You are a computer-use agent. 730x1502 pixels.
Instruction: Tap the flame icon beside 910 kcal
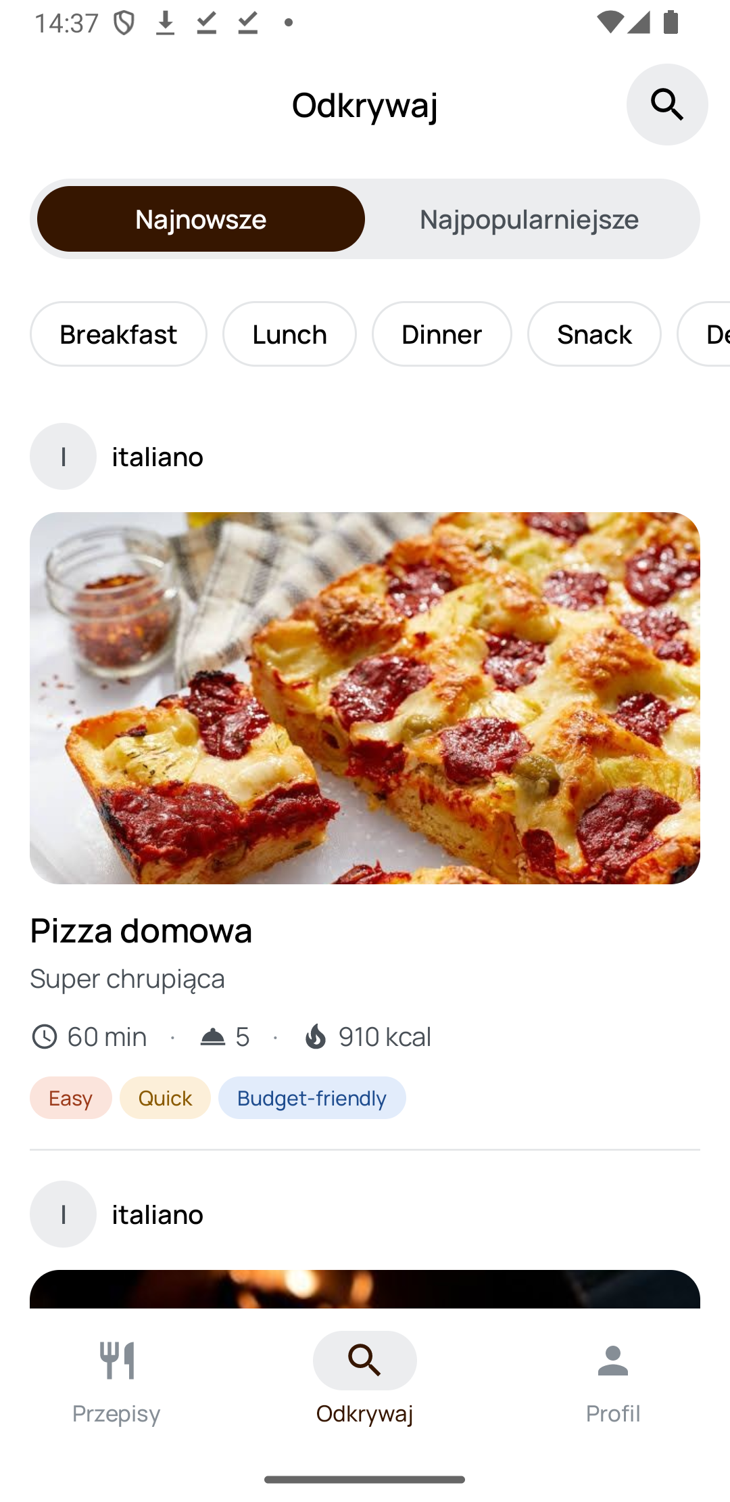coord(315,1037)
